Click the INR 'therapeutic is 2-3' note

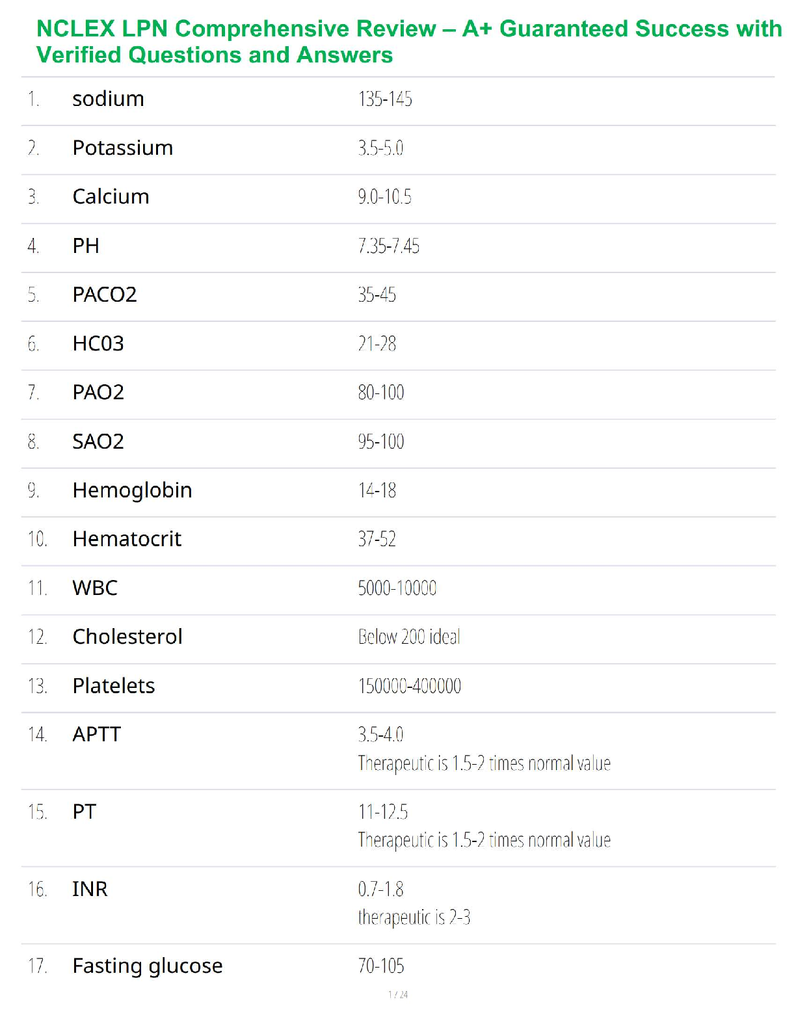pos(414,918)
